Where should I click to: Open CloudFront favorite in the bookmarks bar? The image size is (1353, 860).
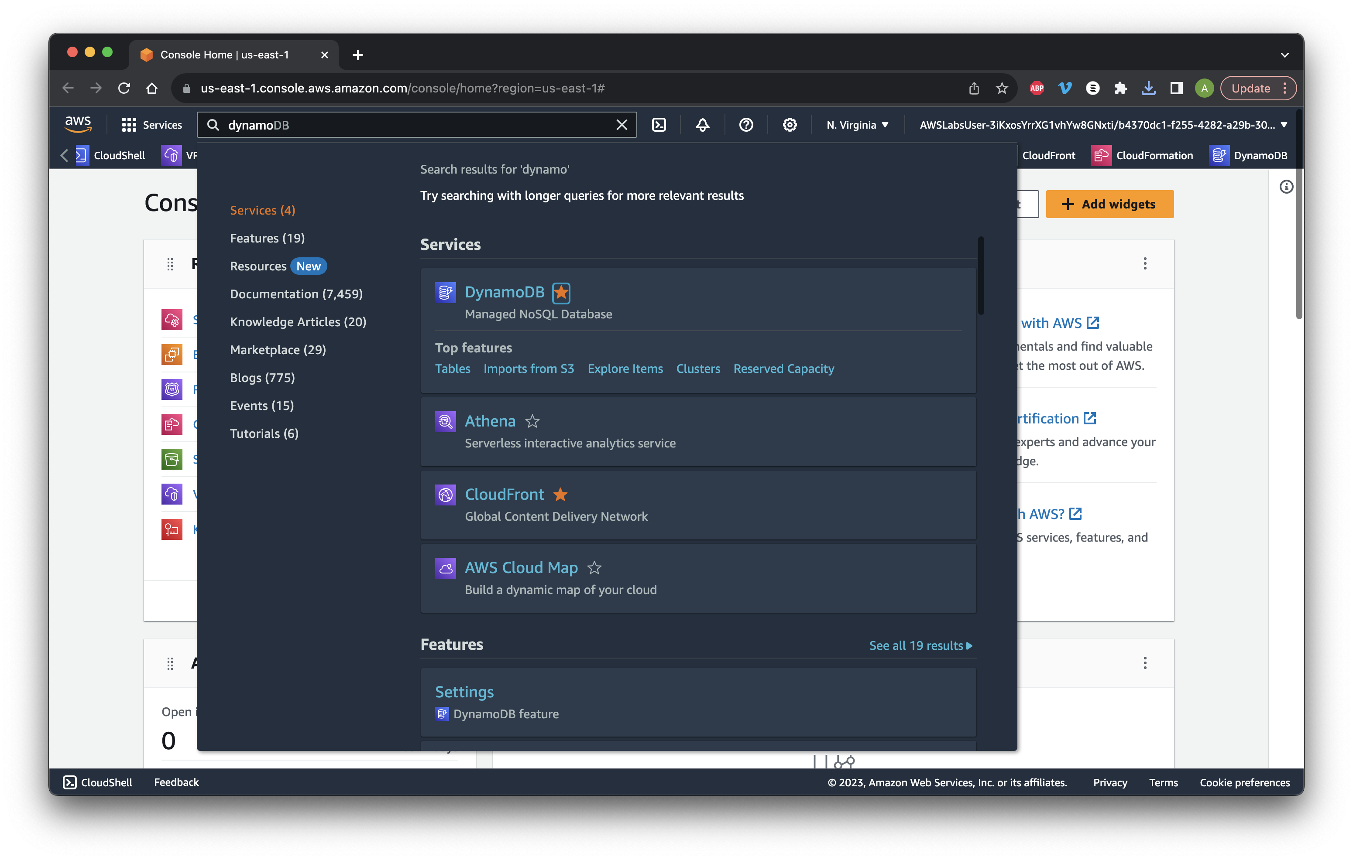pyautogui.click(x=1047, y=156)
